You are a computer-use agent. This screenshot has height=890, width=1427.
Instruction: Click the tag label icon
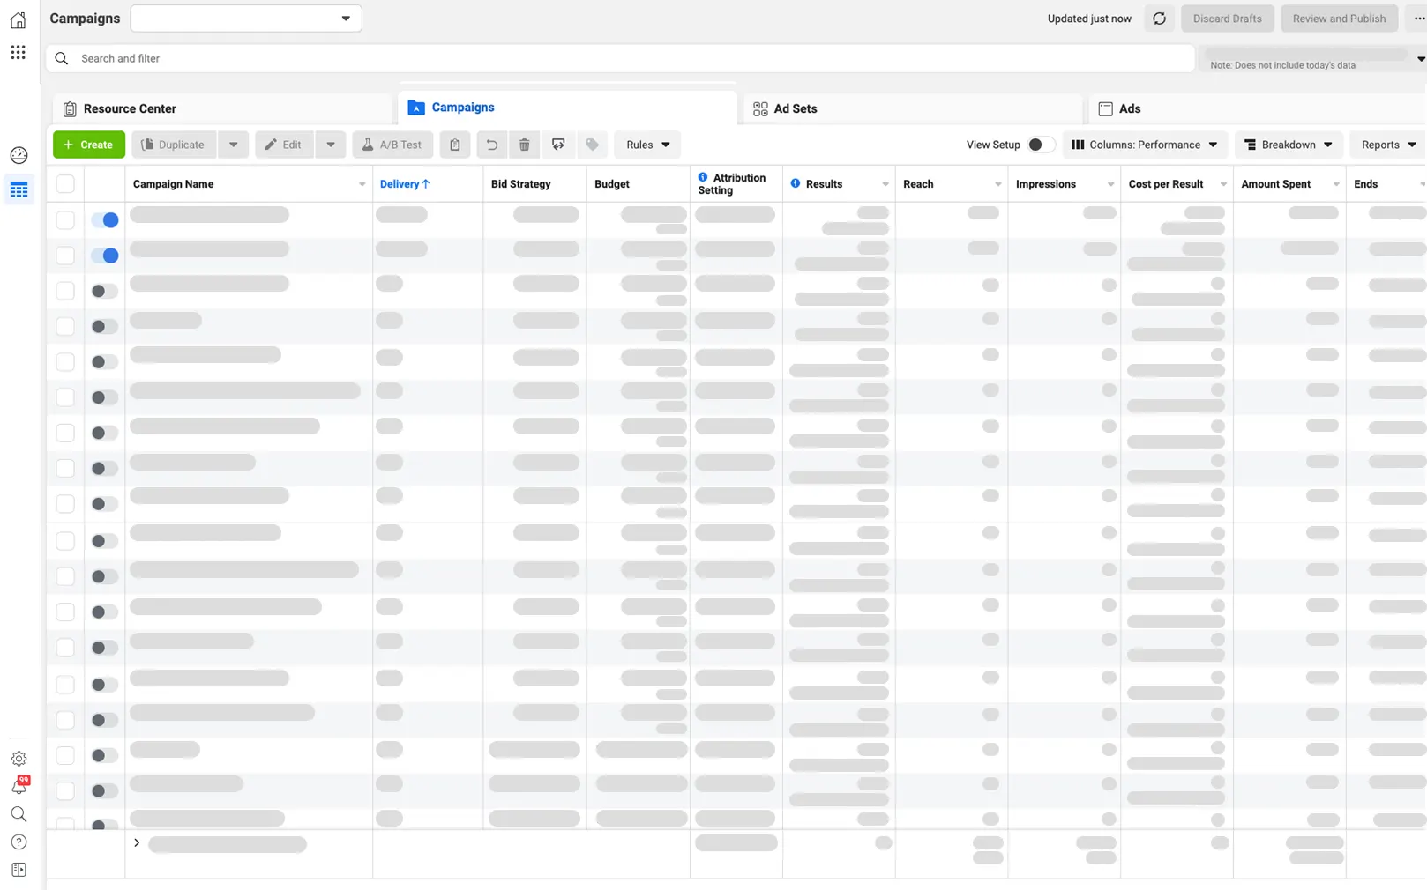(593, 145)
